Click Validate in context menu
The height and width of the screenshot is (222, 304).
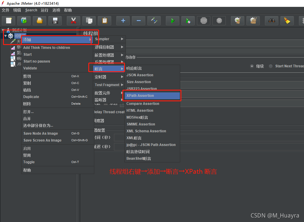[57, 68]
